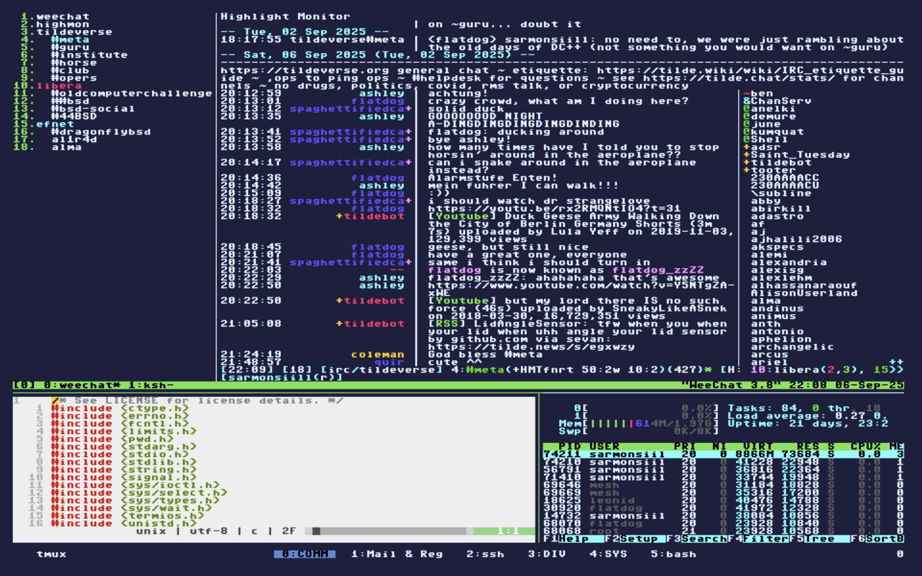Select the #club channel in buffer list
The image size is (922, 576).
(x=70, y=70)
